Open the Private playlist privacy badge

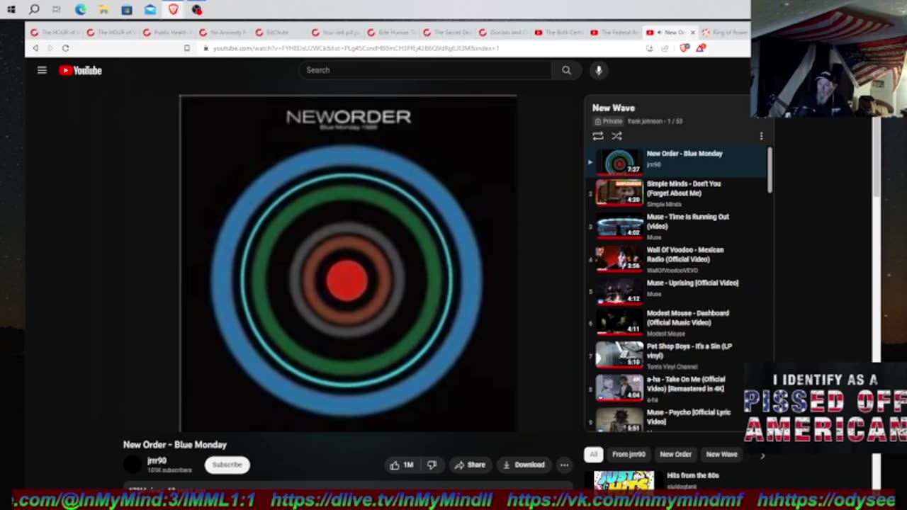[608, 121]
